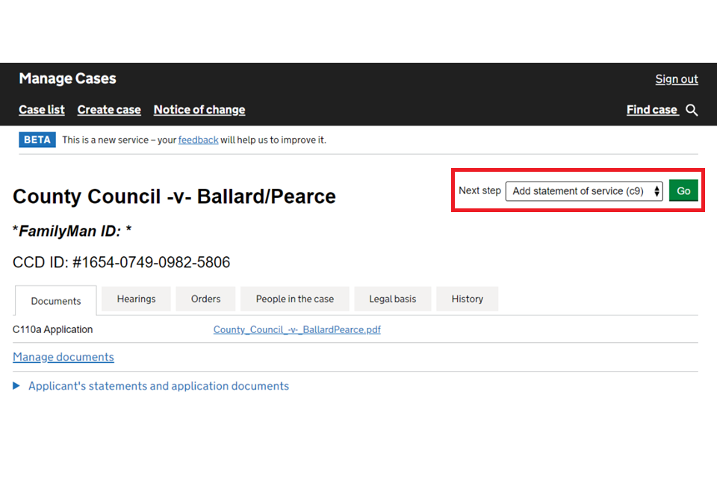
Task: Click the Manage Cases header title
Action: (x=67, y=78)
